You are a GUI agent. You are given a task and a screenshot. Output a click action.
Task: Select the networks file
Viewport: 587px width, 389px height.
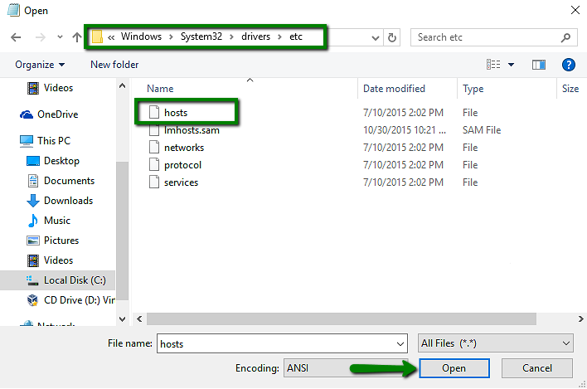(183, 148)
